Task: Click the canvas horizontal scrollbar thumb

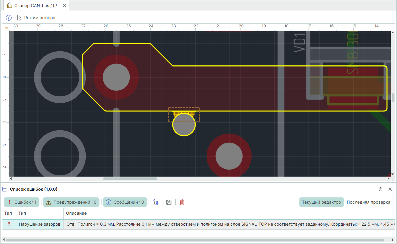Action: (130, 179)
